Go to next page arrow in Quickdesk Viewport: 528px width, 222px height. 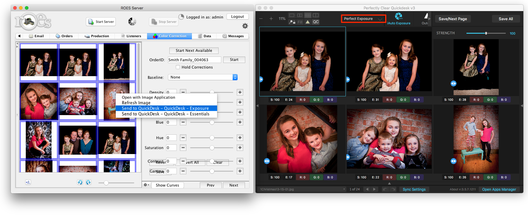click(x=374, y=189)
